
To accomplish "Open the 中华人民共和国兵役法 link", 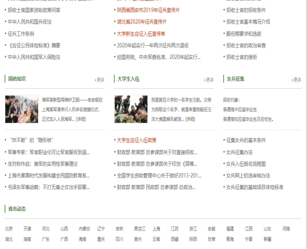I will point(29,22).
